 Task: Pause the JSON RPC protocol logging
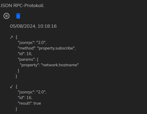click(6, 16)
